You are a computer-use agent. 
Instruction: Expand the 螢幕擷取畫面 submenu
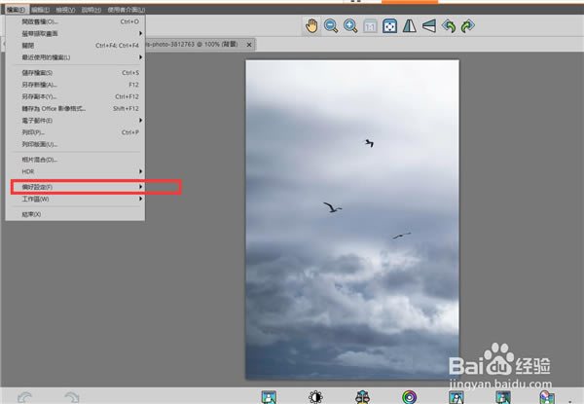75,33
